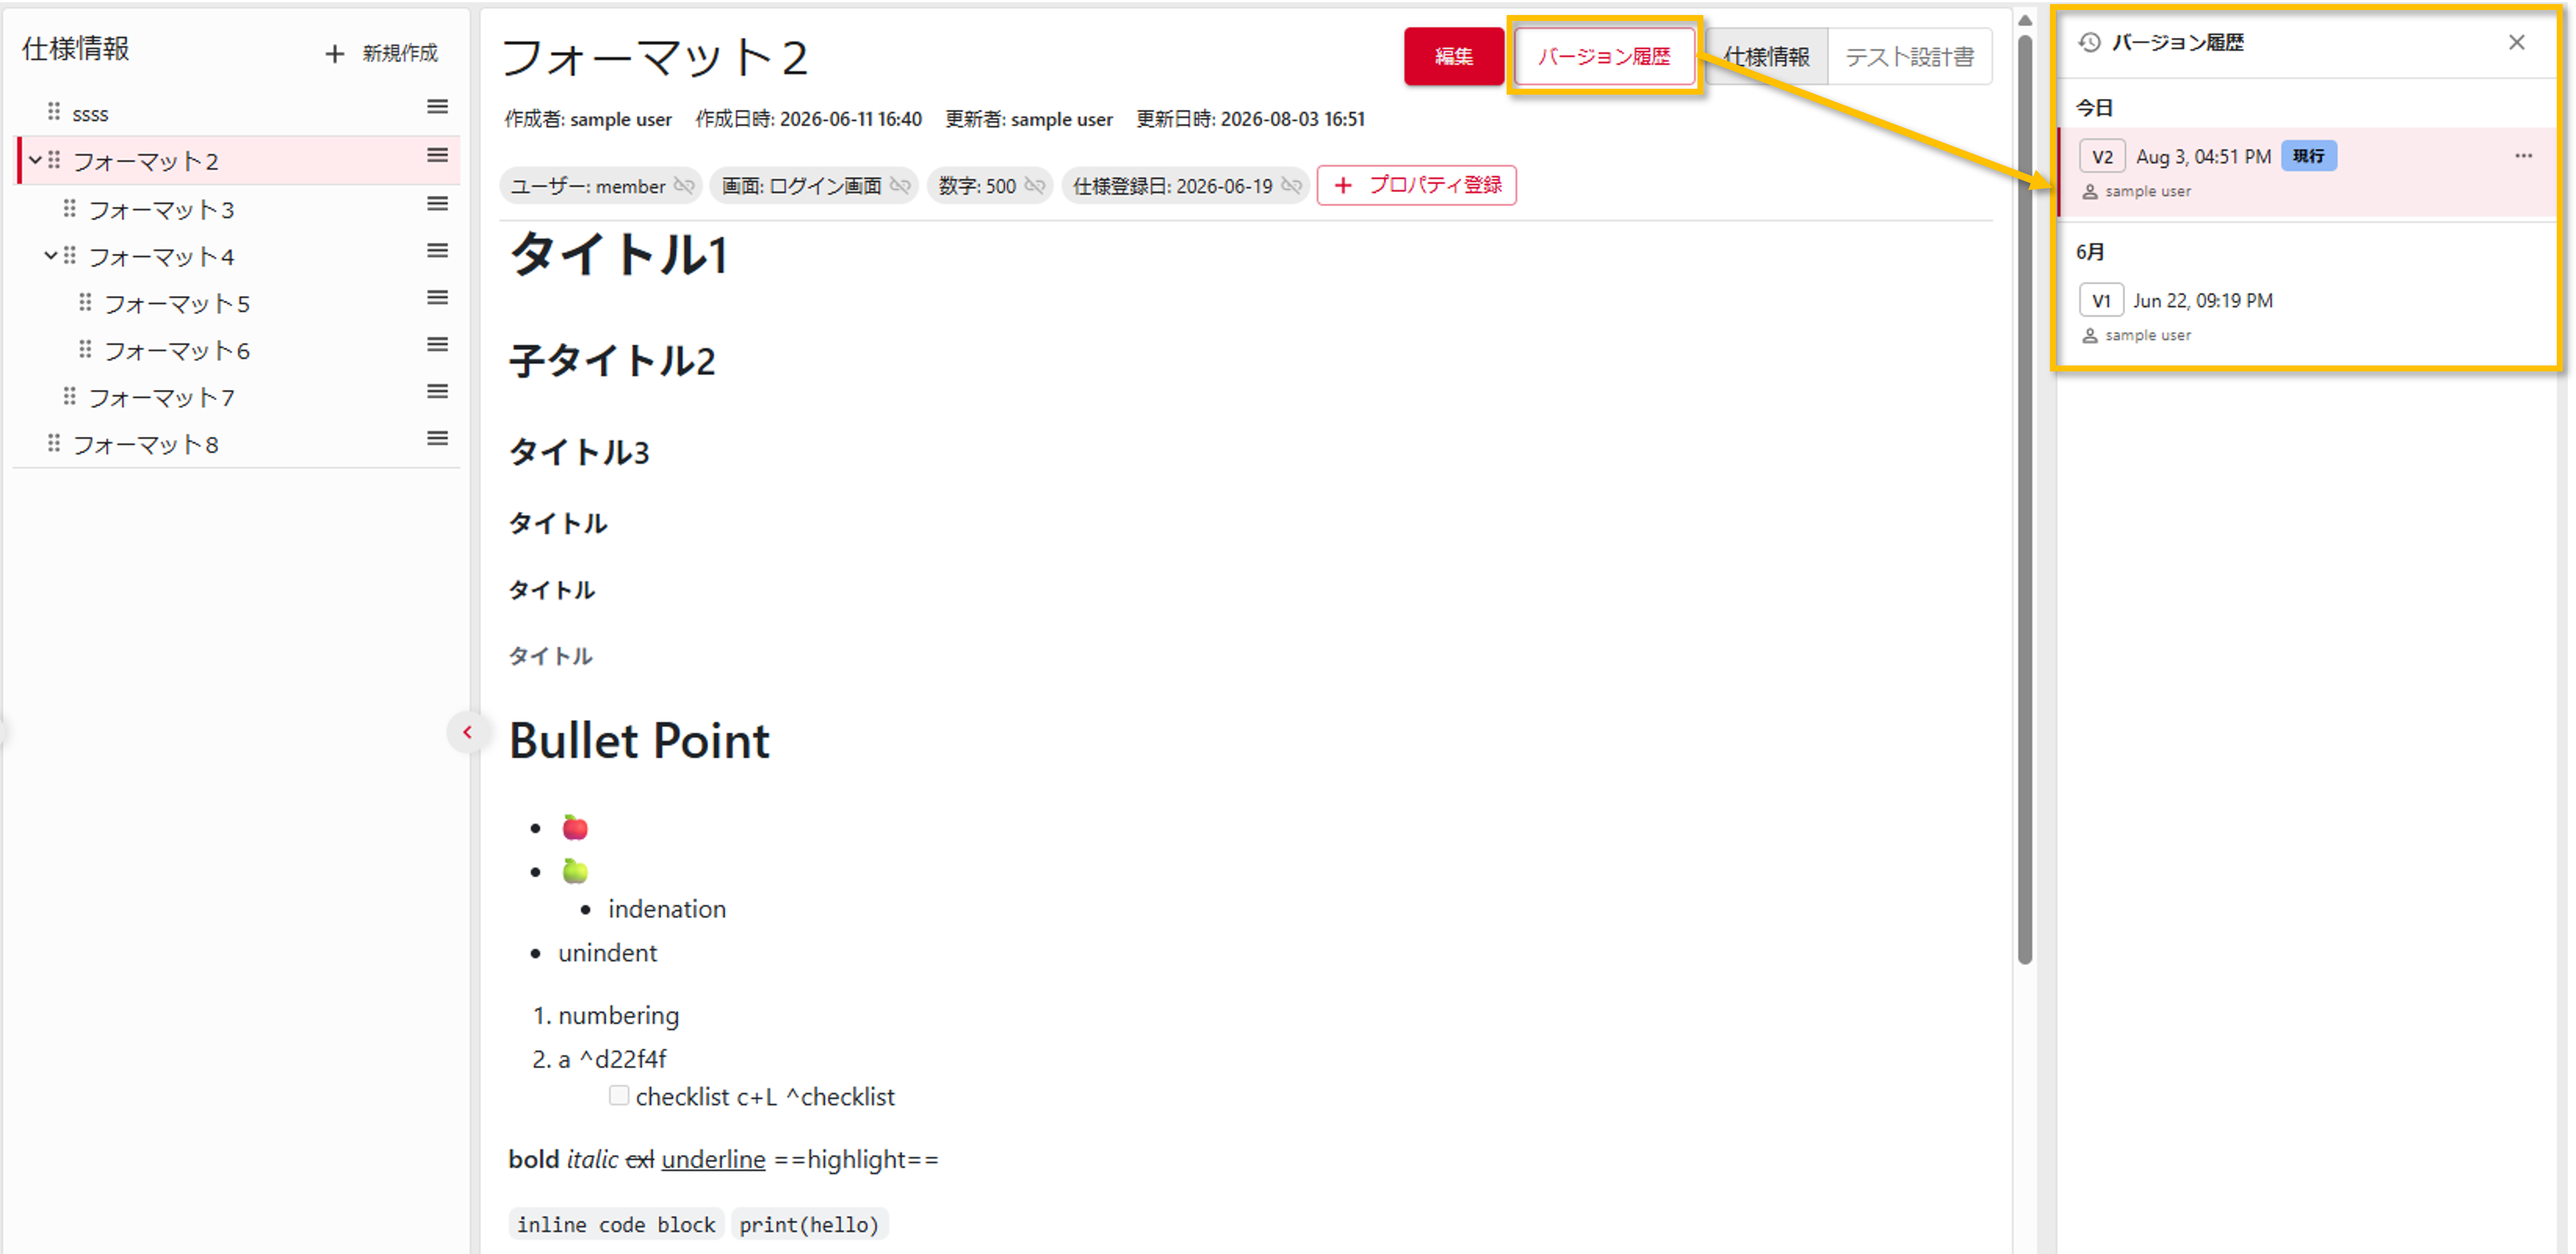The width and height of the screenshot is (2576, 1254).
Task: Open the フォーマット7 tree item
Action: coord(161,397)
